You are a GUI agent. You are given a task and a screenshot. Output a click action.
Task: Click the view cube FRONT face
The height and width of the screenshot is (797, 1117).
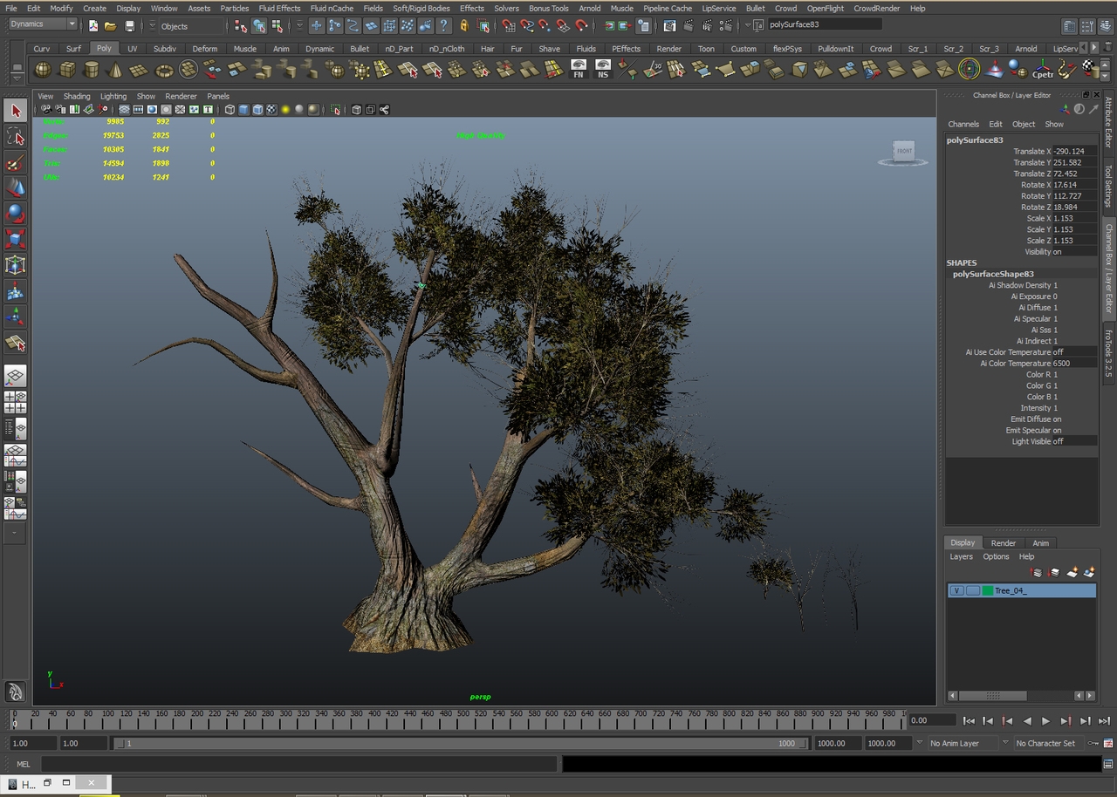904,151
